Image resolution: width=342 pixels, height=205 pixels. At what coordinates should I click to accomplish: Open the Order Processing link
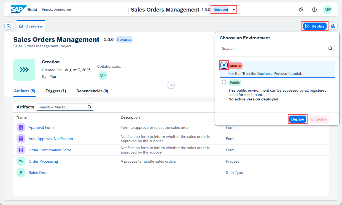tap(43, 161)
